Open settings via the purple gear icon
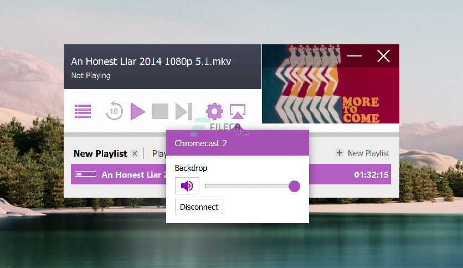Image resolution: width=463 pixels, height=268 pixels. coord(214,111)
